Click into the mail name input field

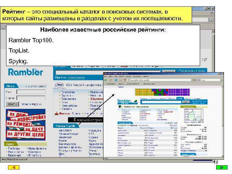click(31, 92)
